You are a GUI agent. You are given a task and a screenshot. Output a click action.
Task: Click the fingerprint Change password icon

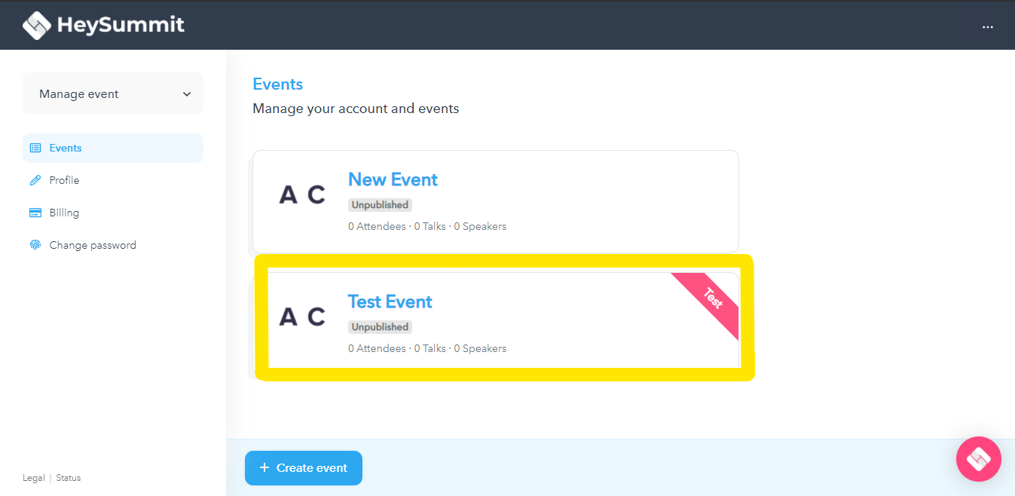[35, 245]
